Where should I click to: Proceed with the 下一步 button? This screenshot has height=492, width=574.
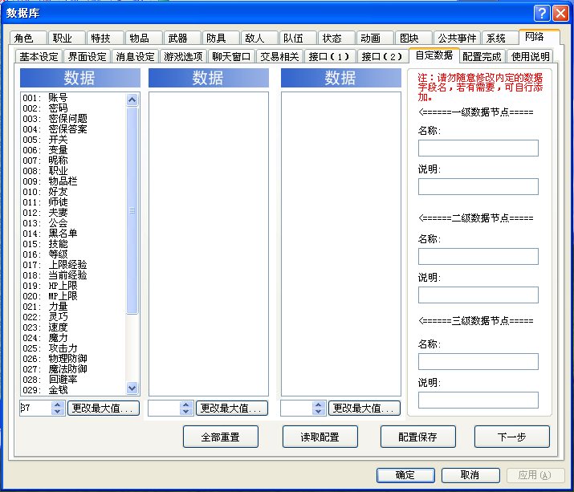point(511,437)
